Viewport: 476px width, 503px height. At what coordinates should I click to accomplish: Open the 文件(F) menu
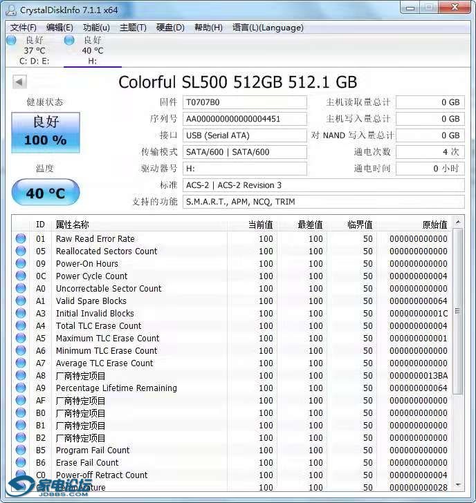(x=23, y=28)
